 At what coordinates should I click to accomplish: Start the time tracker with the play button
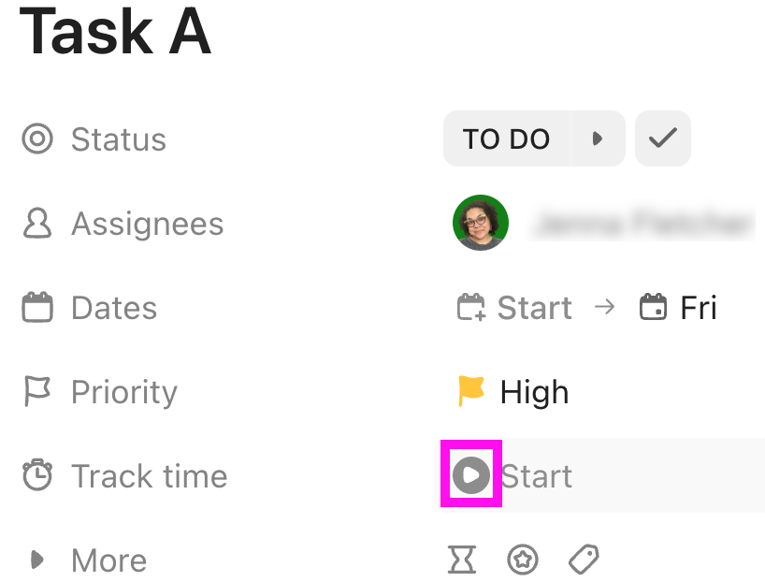(470, 475)
